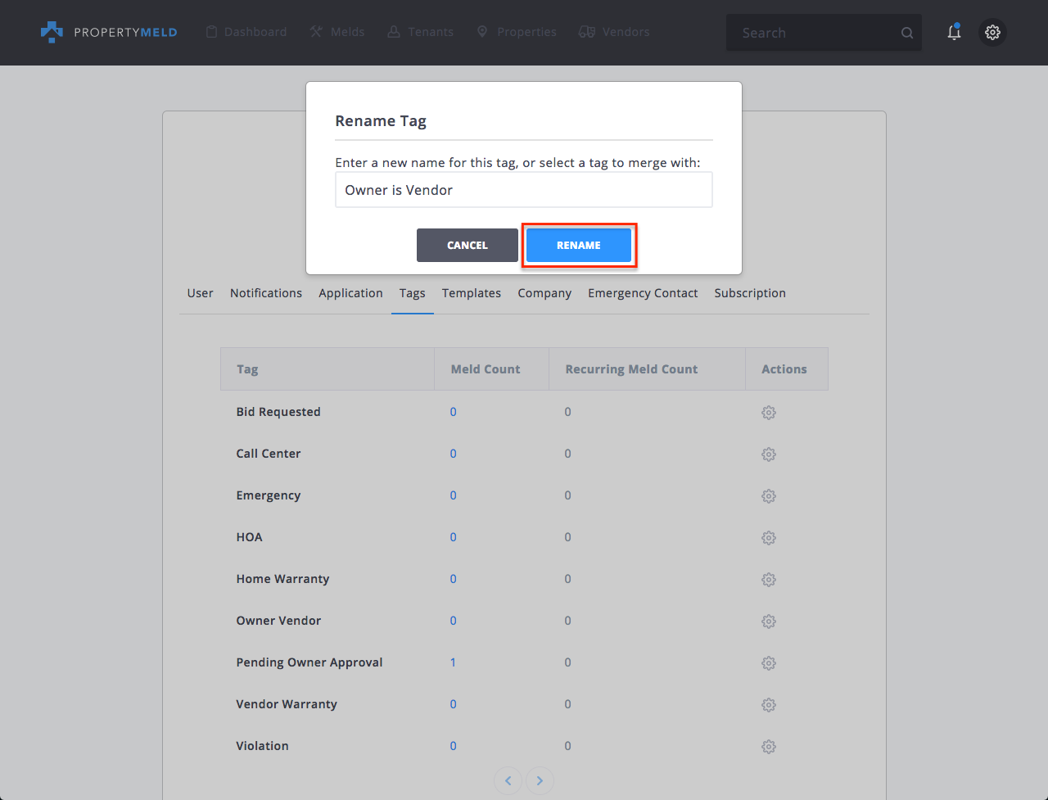Click the Call Center tag name
The width and height of the screenshot is (1048, 800).
coord(269,454)
